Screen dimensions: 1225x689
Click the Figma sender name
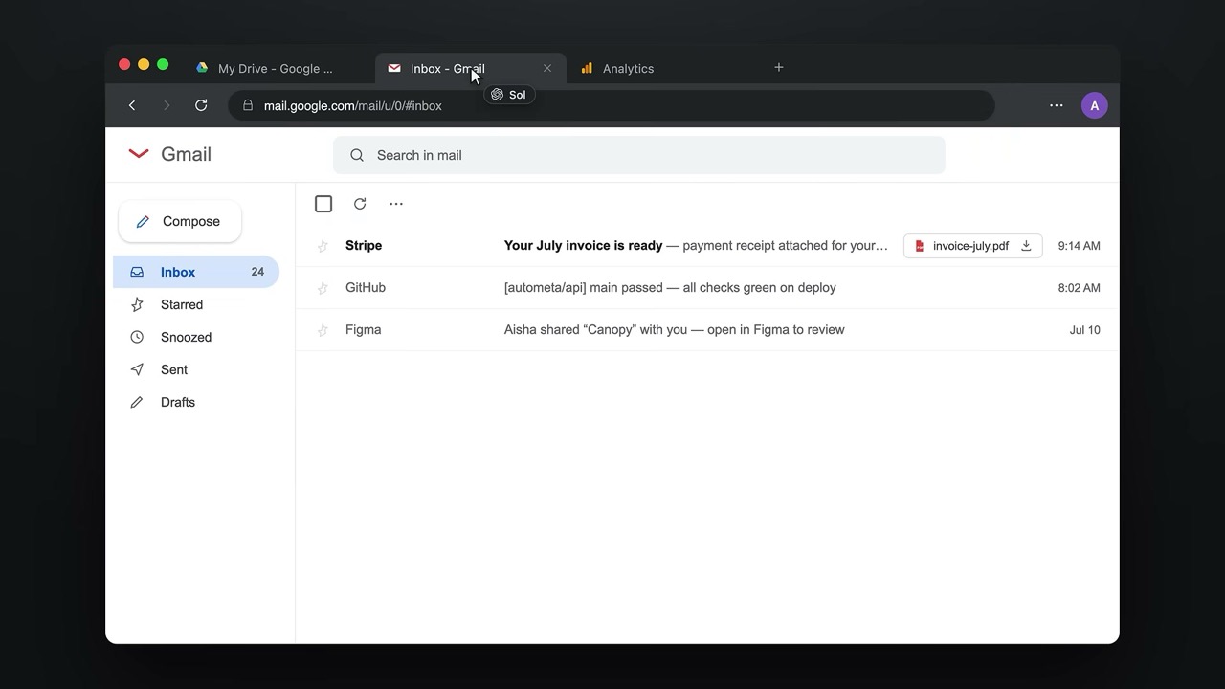(364, 330)
